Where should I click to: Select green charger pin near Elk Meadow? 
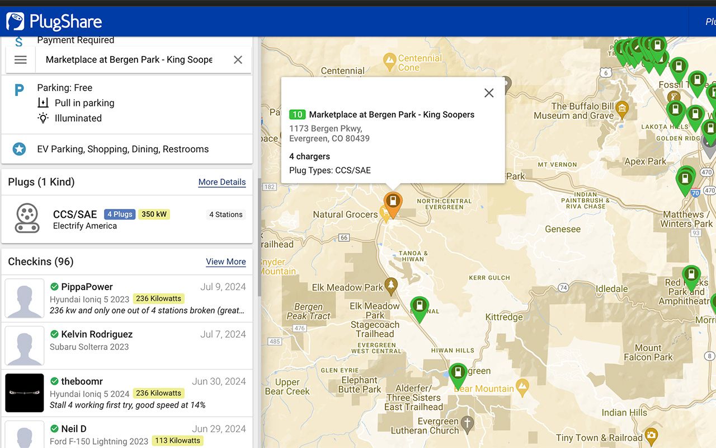click(x=419, y=307)
